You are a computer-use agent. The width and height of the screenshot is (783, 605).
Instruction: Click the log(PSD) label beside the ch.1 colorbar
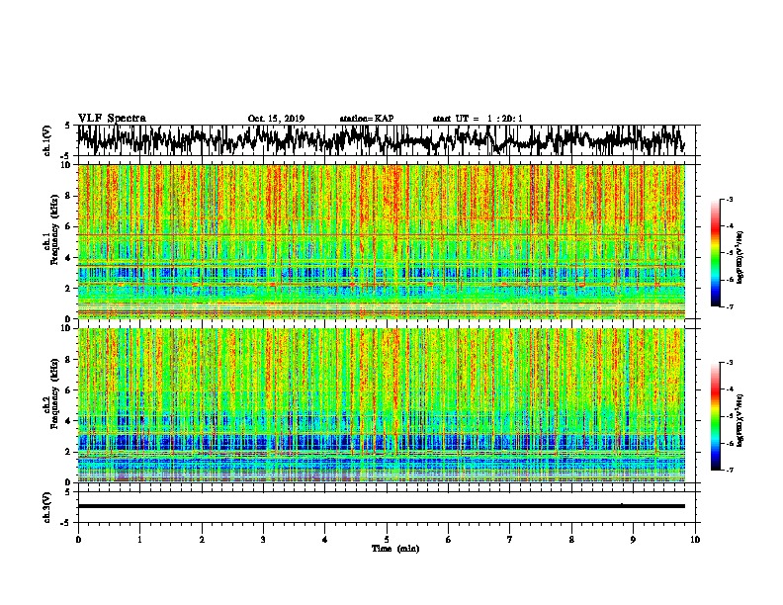point(739,258)
